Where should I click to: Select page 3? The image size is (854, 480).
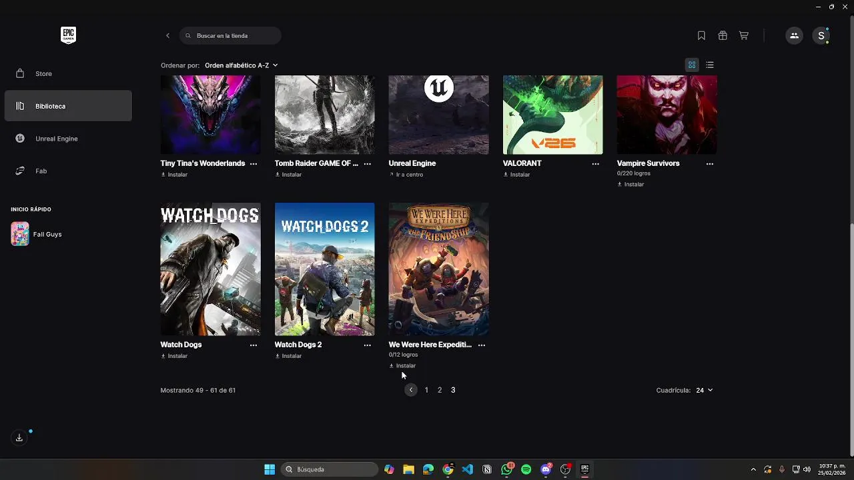pos(453,390)
